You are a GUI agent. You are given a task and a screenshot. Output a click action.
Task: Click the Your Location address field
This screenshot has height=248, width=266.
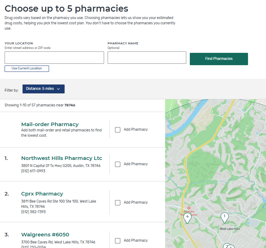coord(54,58)
